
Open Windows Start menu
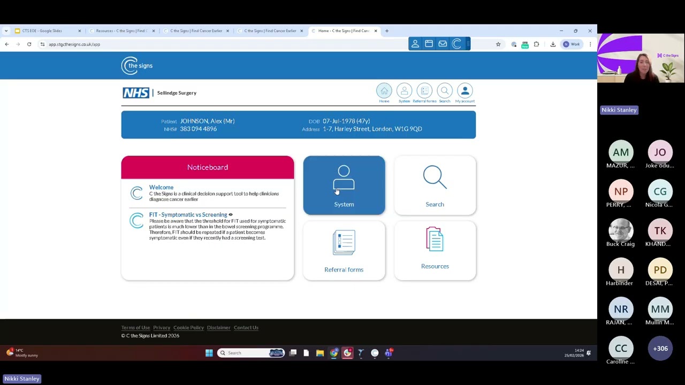(x=209, y=353)
